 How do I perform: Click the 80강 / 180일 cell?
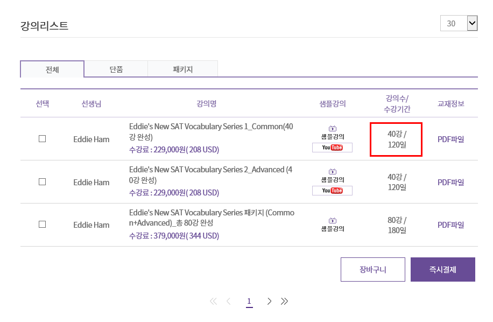point(397,225)
